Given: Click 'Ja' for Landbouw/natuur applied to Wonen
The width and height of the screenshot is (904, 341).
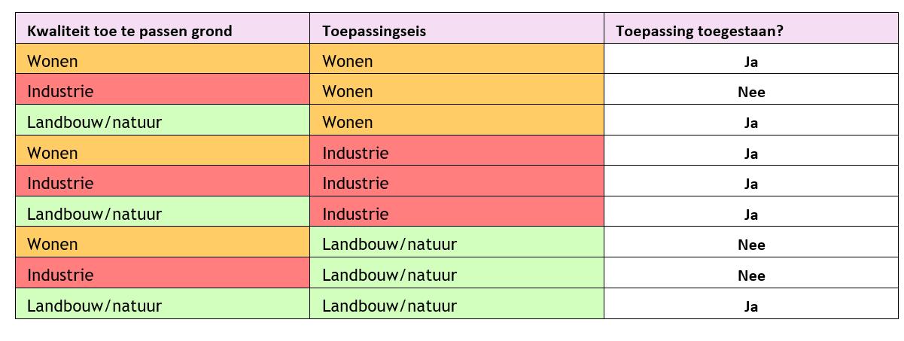Looking at the screenshot, I should (x=751, y=123).
